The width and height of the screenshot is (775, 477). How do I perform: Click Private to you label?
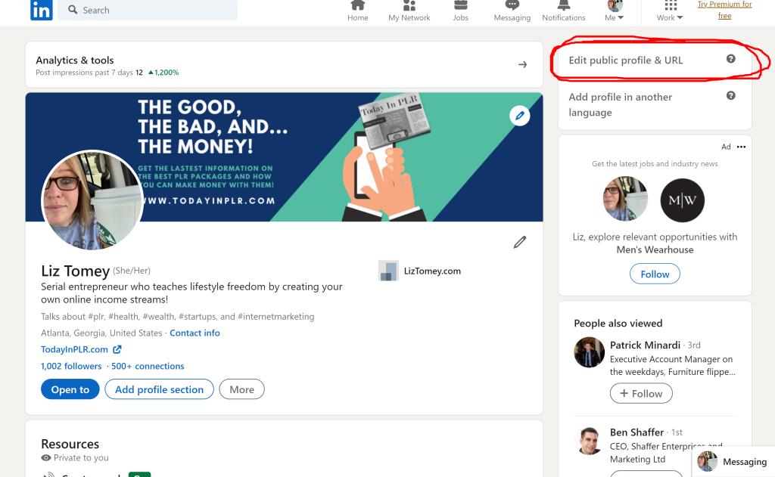click(81, 458)
